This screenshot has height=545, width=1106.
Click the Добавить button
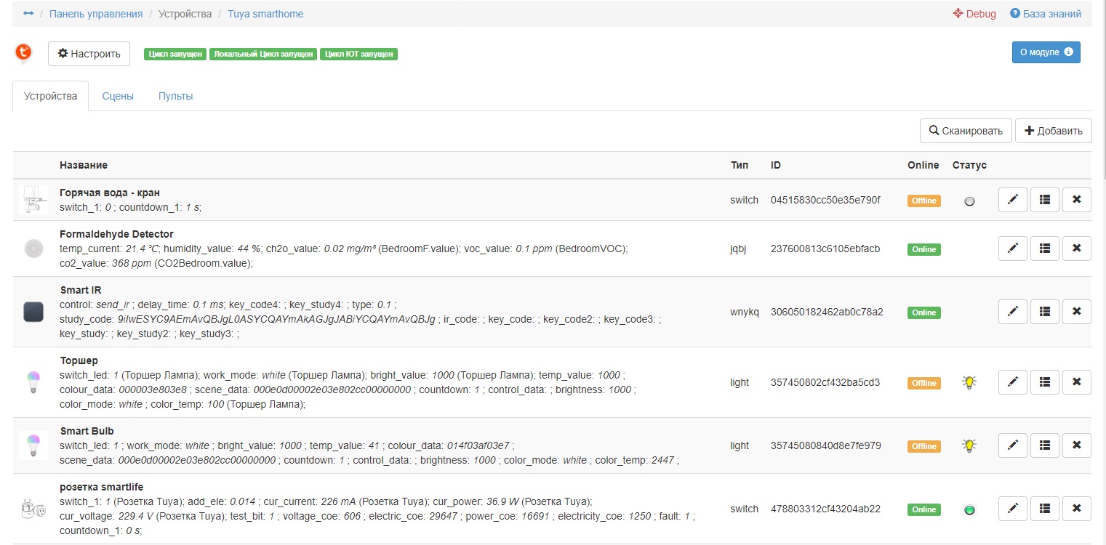(1053, 131)
